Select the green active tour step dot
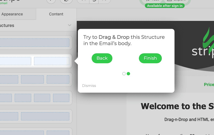The height and width of the screenshot is (135, 214). tap(128, 74)
